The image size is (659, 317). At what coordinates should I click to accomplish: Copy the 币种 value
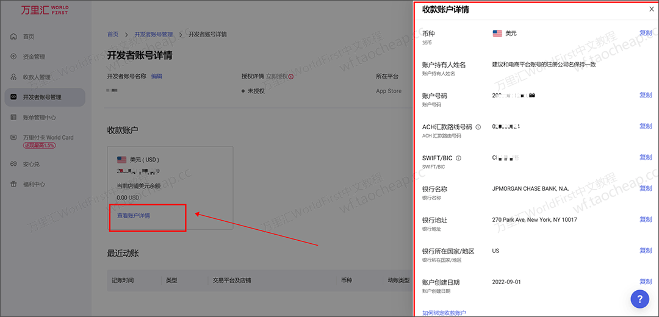coord(646,33)
